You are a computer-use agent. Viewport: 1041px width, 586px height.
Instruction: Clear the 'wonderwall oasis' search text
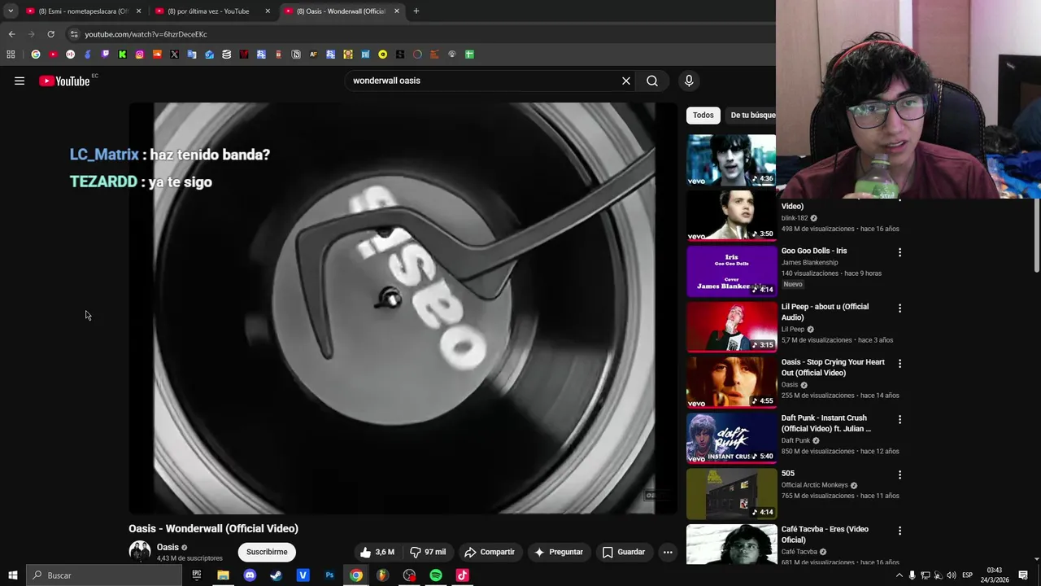pyautogui.click(x=626, y=81)
